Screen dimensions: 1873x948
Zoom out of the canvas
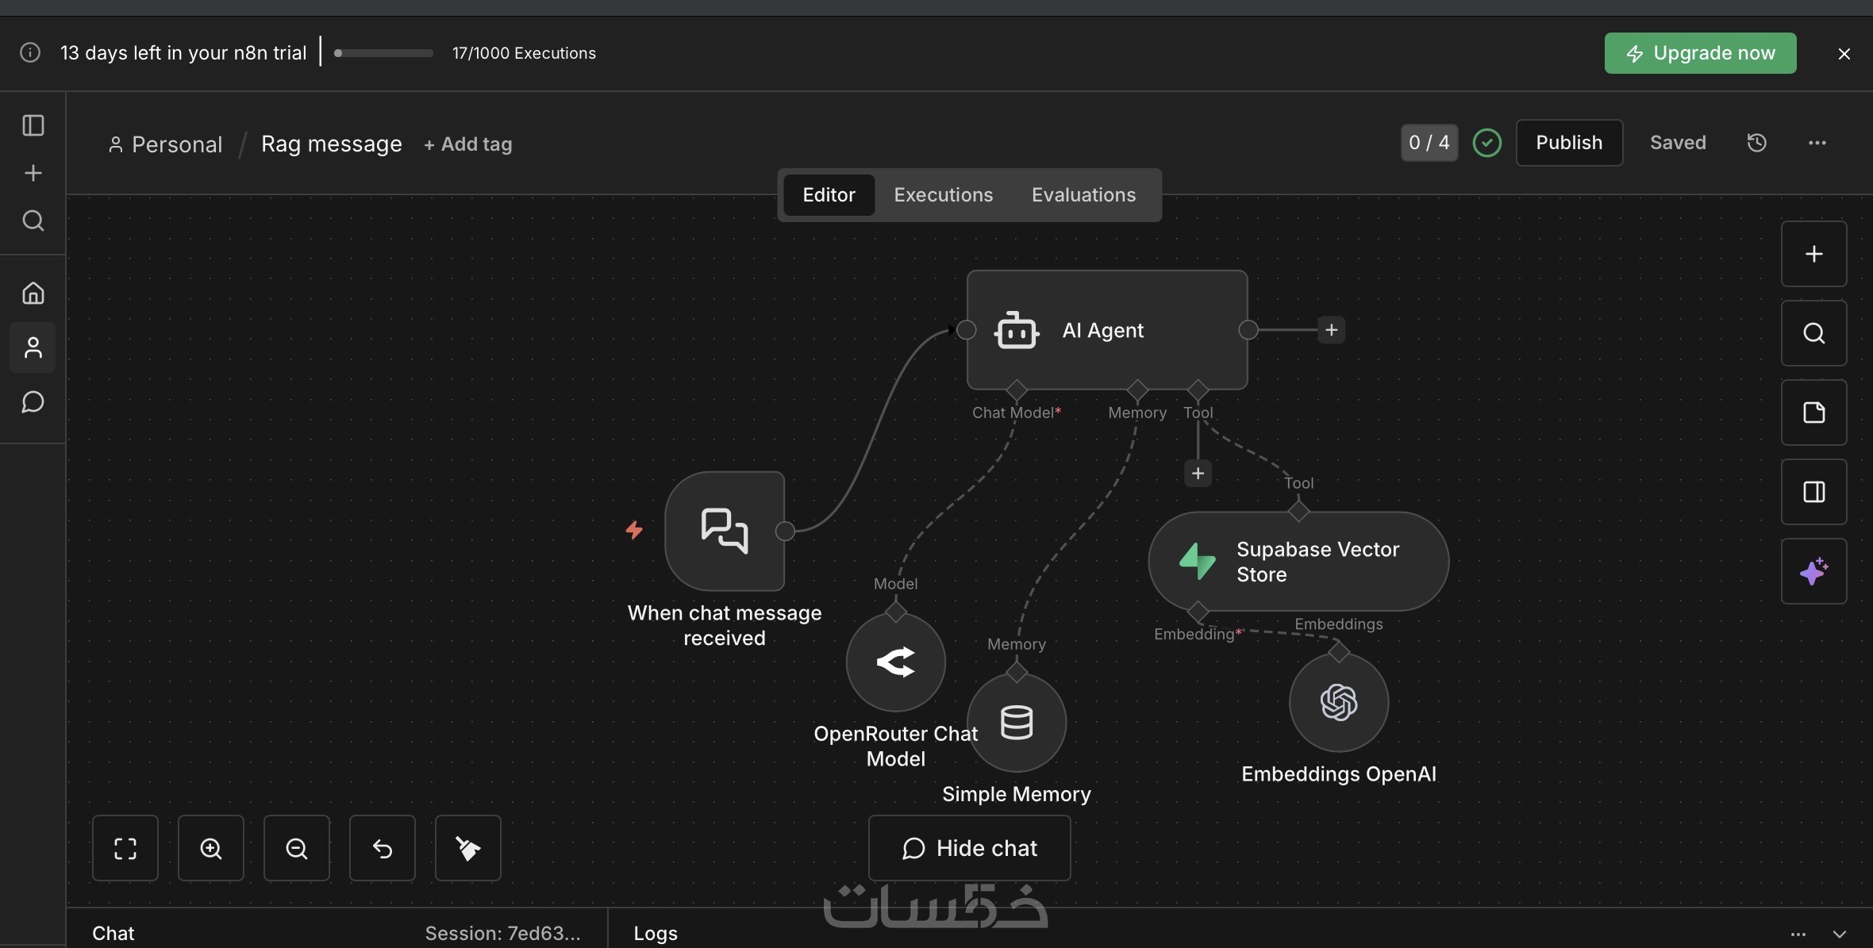pyautogui.click(x=297, y=848)
